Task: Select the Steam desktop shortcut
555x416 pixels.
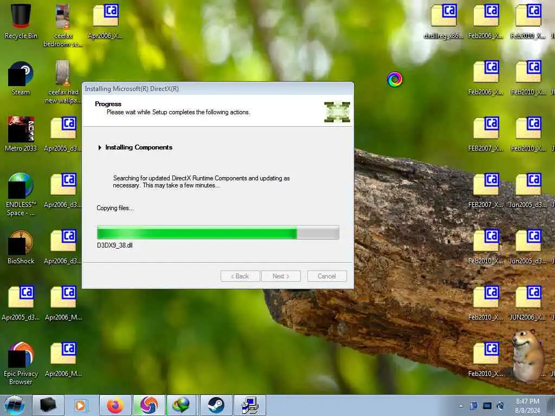Action: tap(21, 78)
